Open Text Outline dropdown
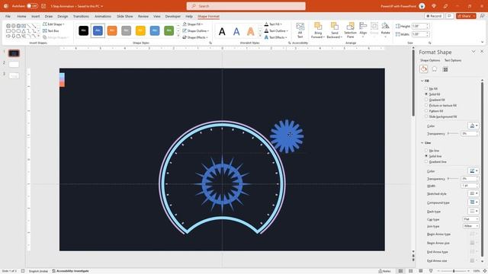 pos(276,30)
